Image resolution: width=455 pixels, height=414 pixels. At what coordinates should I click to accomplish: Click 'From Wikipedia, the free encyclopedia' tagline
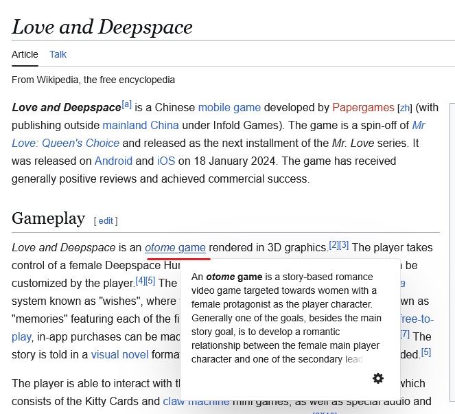click(93, 80)
